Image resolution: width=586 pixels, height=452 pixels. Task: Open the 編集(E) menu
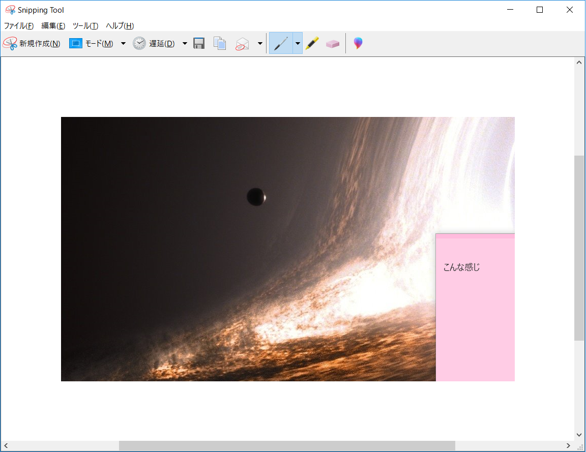[x=53, y=26]
